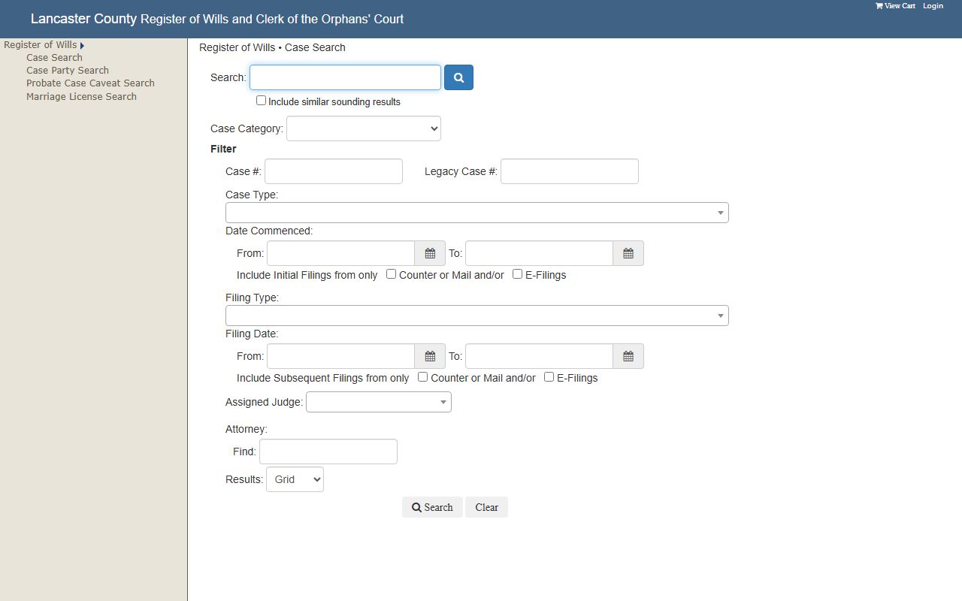Open the Filing Type dropdown
962x601 pixels.
coord(477,316)
